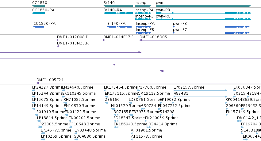Click EST EK157149.5prime
Viewport: 261px width, 141px height.
click(243, 112)
